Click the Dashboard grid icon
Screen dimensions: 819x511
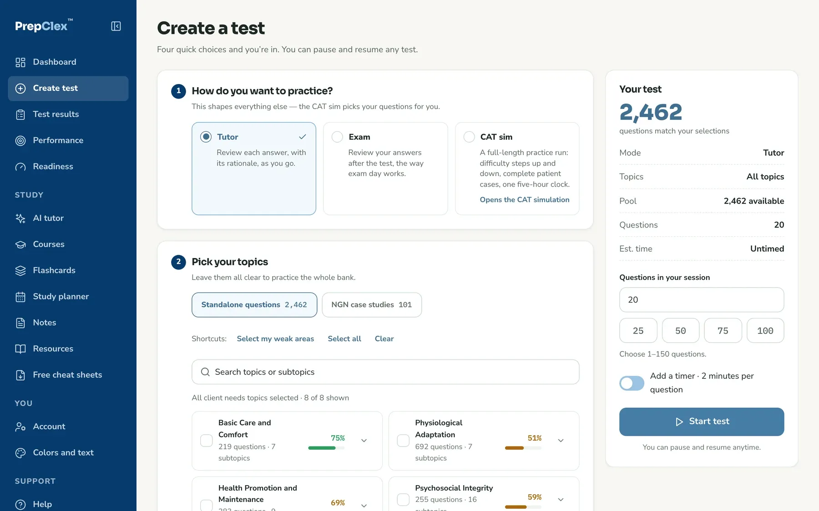pyautogui.click(x=20, y=62)
